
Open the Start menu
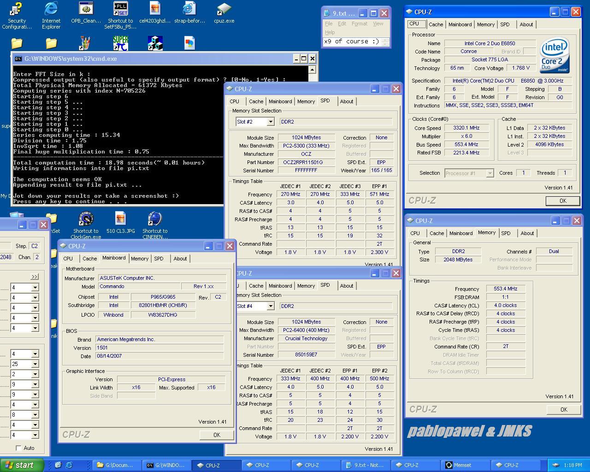[x=22, y=465]
